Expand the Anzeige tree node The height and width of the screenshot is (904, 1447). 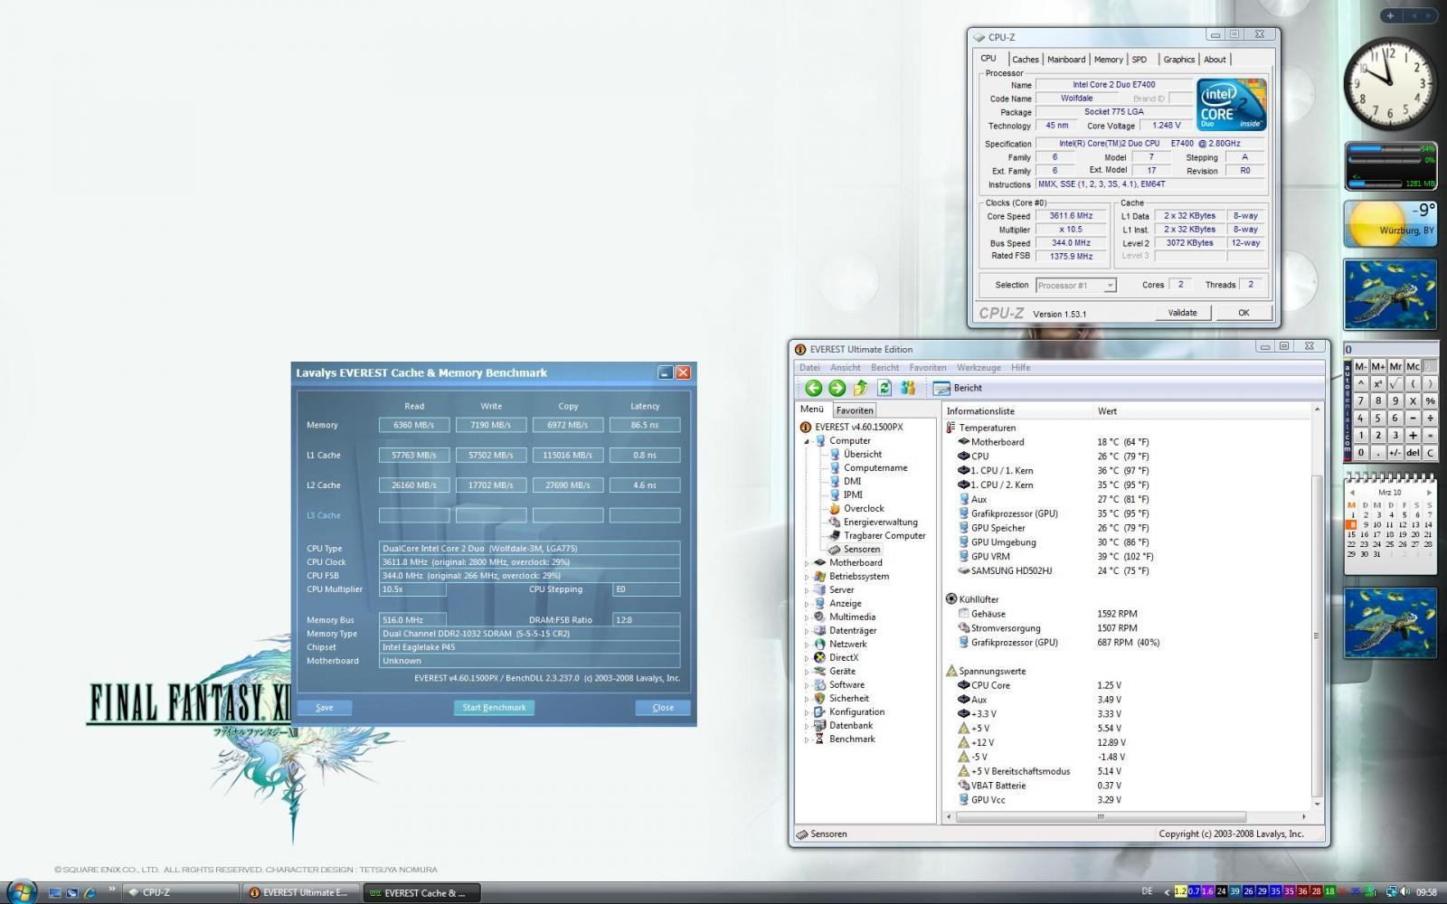pyautogui.click(x=807, y=604)
